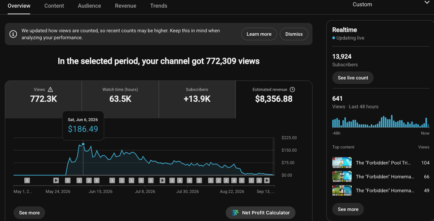The height and width of the screenshot is (221, 434).
Task: Click the Sat, Jun 6, 2026 tooltip date
Action: pos(83,119)
